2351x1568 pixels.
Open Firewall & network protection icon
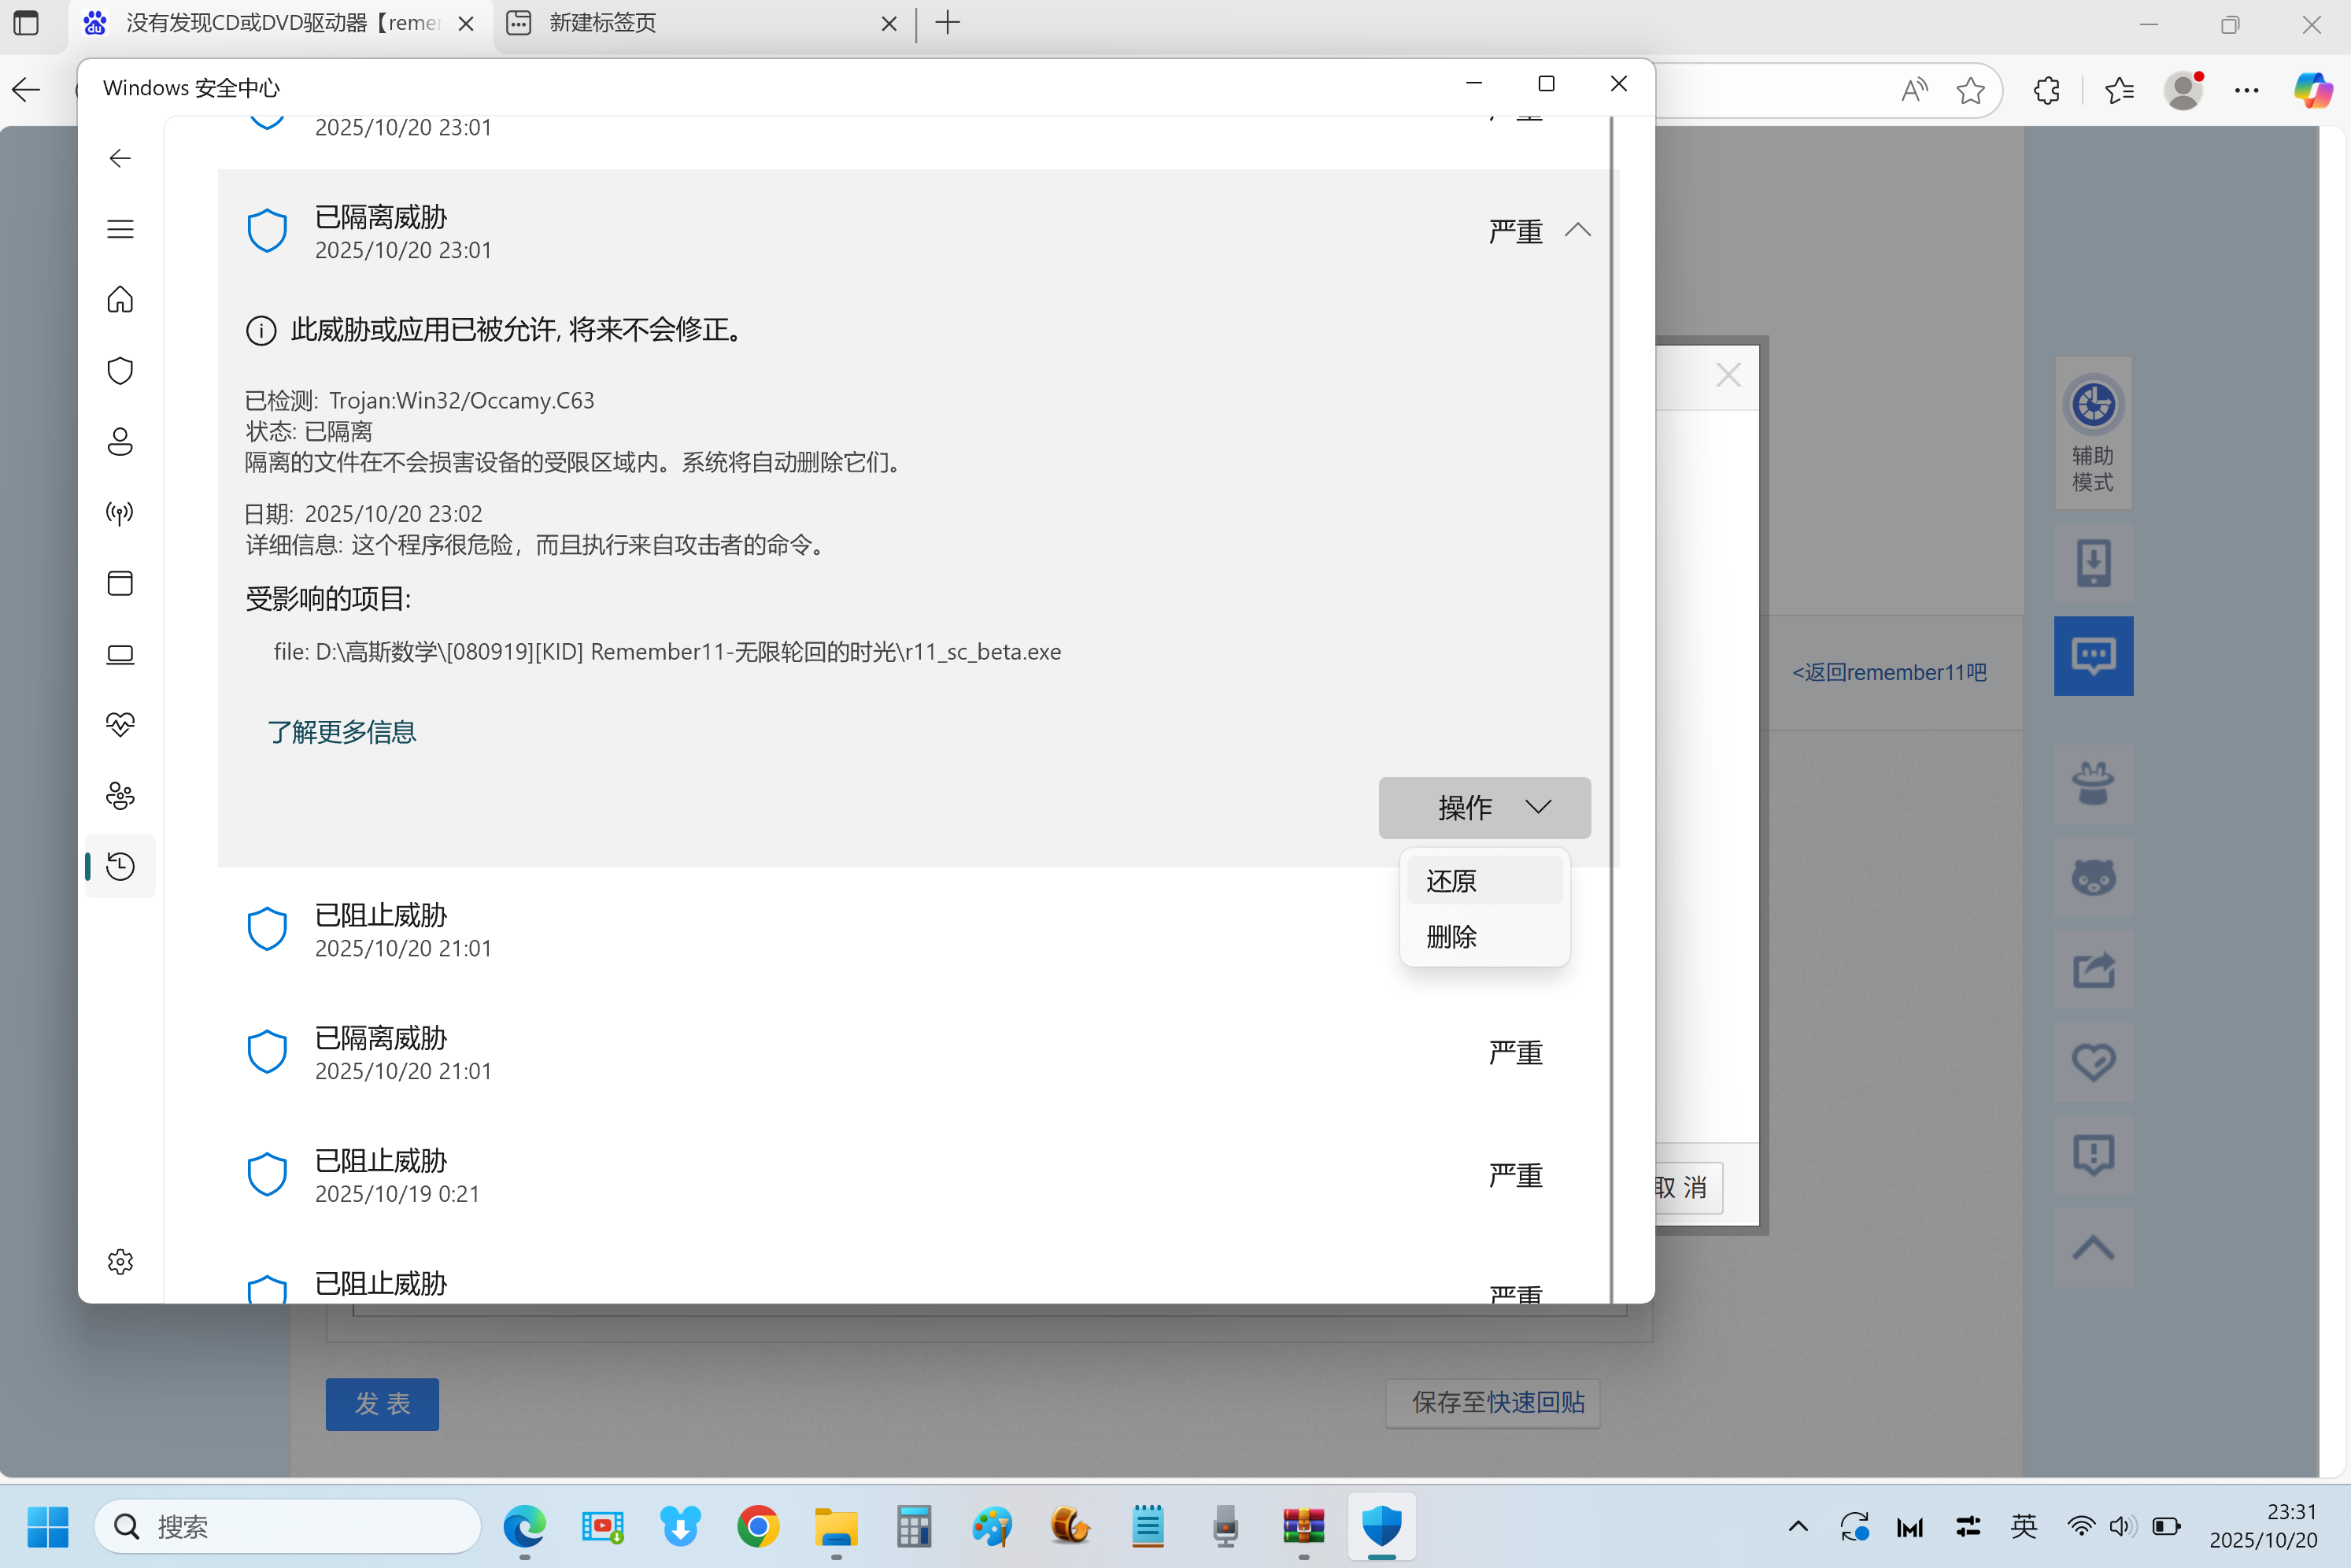(x=120, y=513)
